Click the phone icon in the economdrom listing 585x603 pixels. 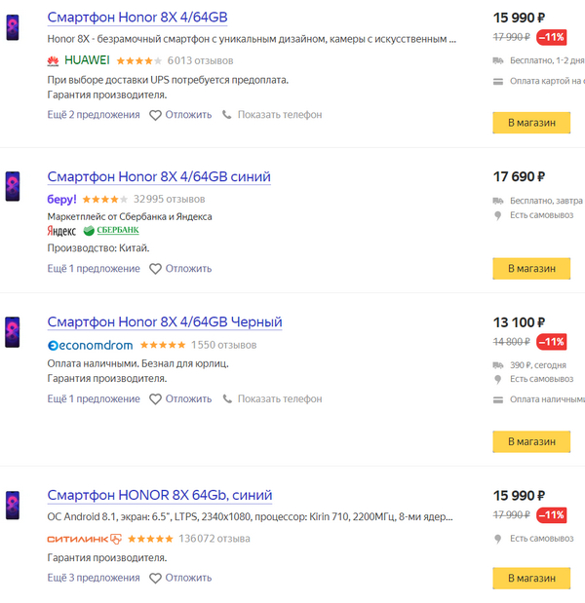[227, 398]
